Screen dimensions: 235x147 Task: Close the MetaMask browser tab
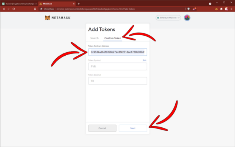click(x=74, y=4)
